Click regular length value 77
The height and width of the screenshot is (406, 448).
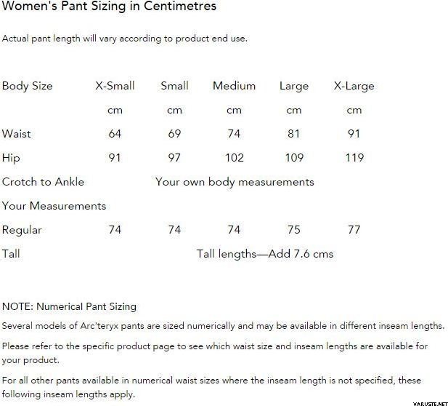point(354,230)
